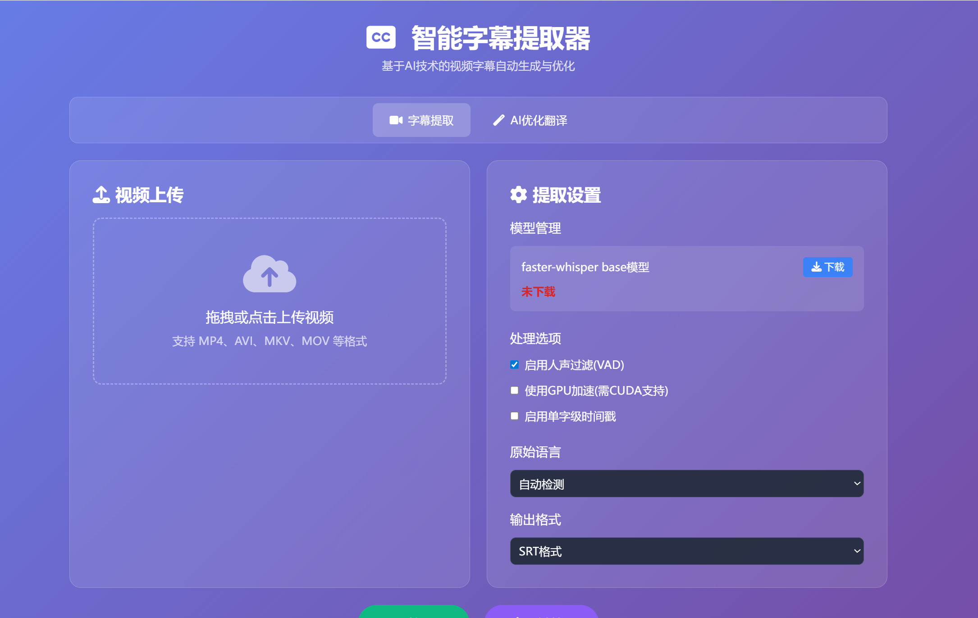Click the blue 下载 model button
The height and width of the screenshot is (618, 978).
point(827,267)
